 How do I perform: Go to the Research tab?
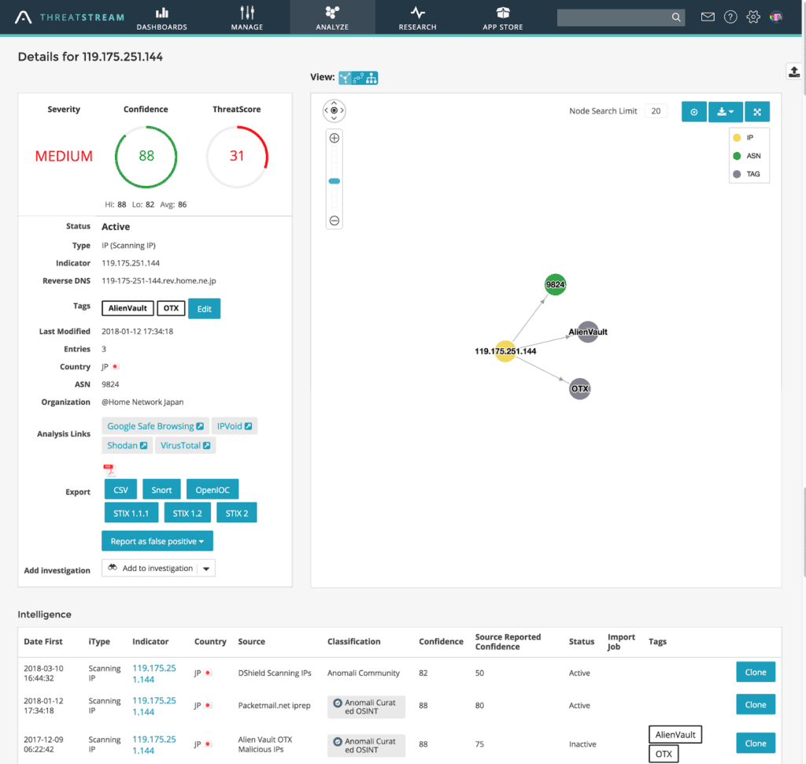pyautogui.click(x=417, y=18)
